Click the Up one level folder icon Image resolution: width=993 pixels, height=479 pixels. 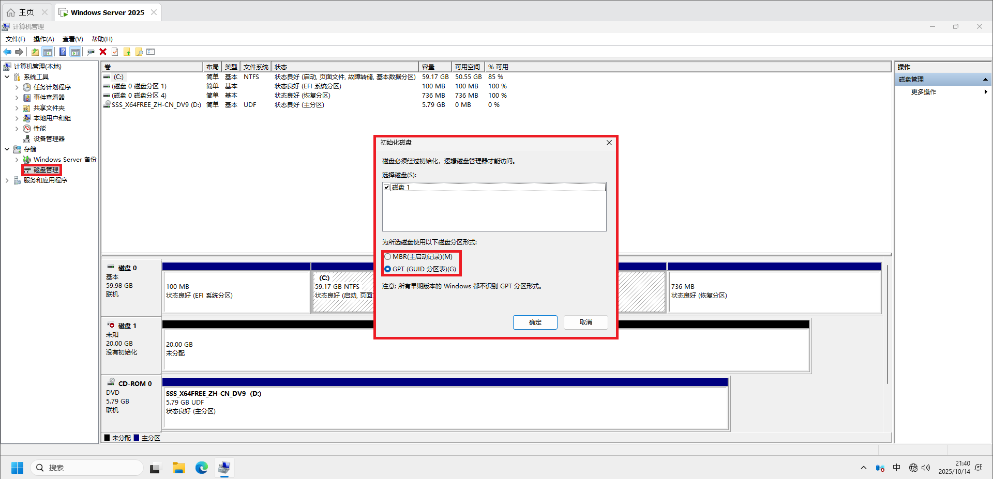pyautogui.click(x=35, y=52)
